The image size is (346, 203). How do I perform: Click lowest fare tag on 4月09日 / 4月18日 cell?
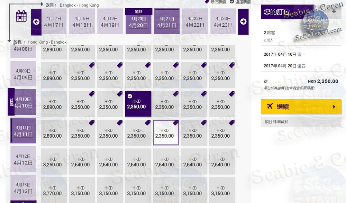tap(92, 65)
